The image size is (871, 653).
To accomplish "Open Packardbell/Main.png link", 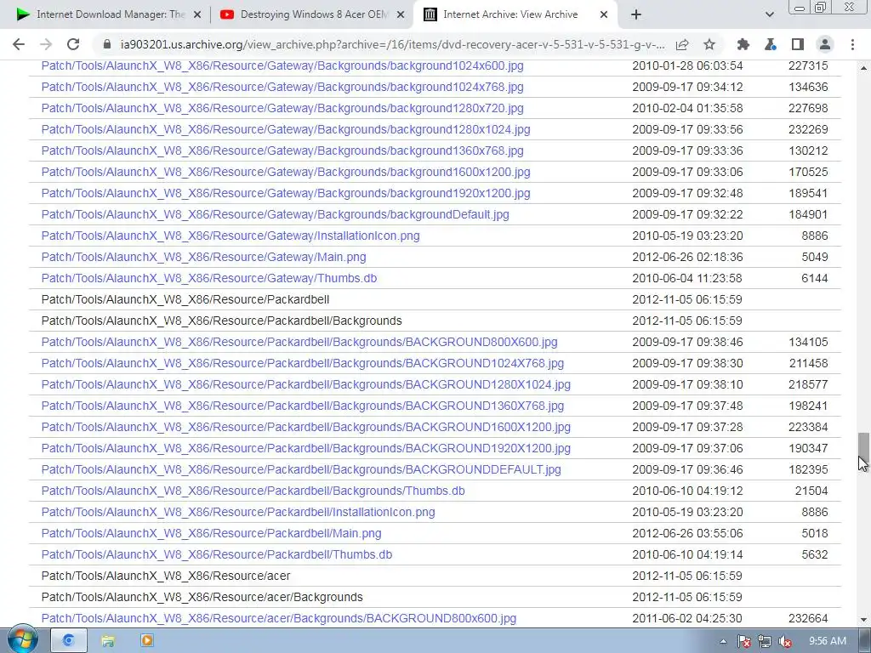I will [211, 534].
